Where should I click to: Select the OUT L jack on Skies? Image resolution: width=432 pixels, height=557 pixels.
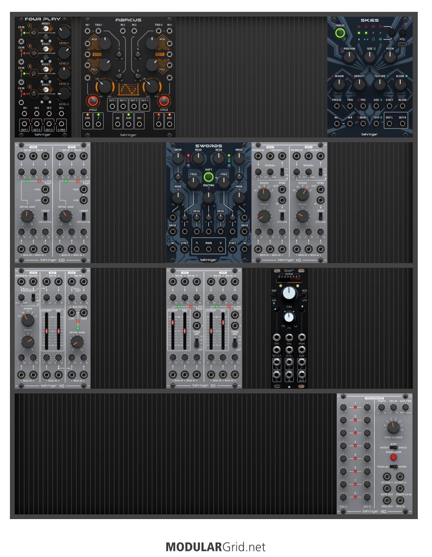click(389, 124)
